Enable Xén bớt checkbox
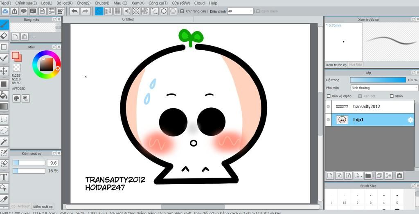This screenshot has width=419, height=214. click(x=360, y=96)
